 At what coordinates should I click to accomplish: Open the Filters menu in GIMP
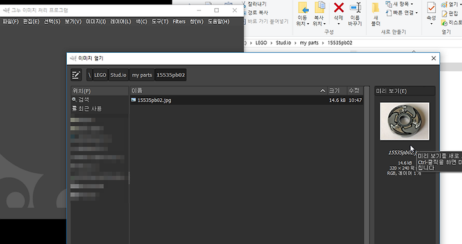tap(179, 22)
